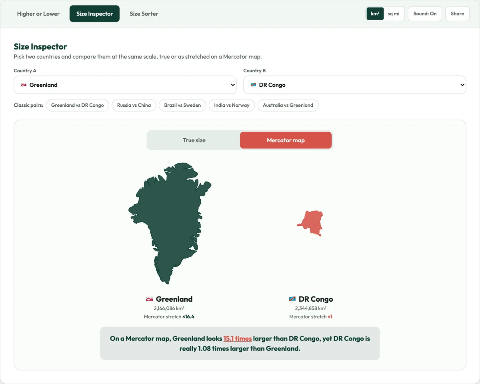Image resolution: width=480 pixels, height=384 pixels.
Task: Switch units to sq mi
Action: pos(394,14)
